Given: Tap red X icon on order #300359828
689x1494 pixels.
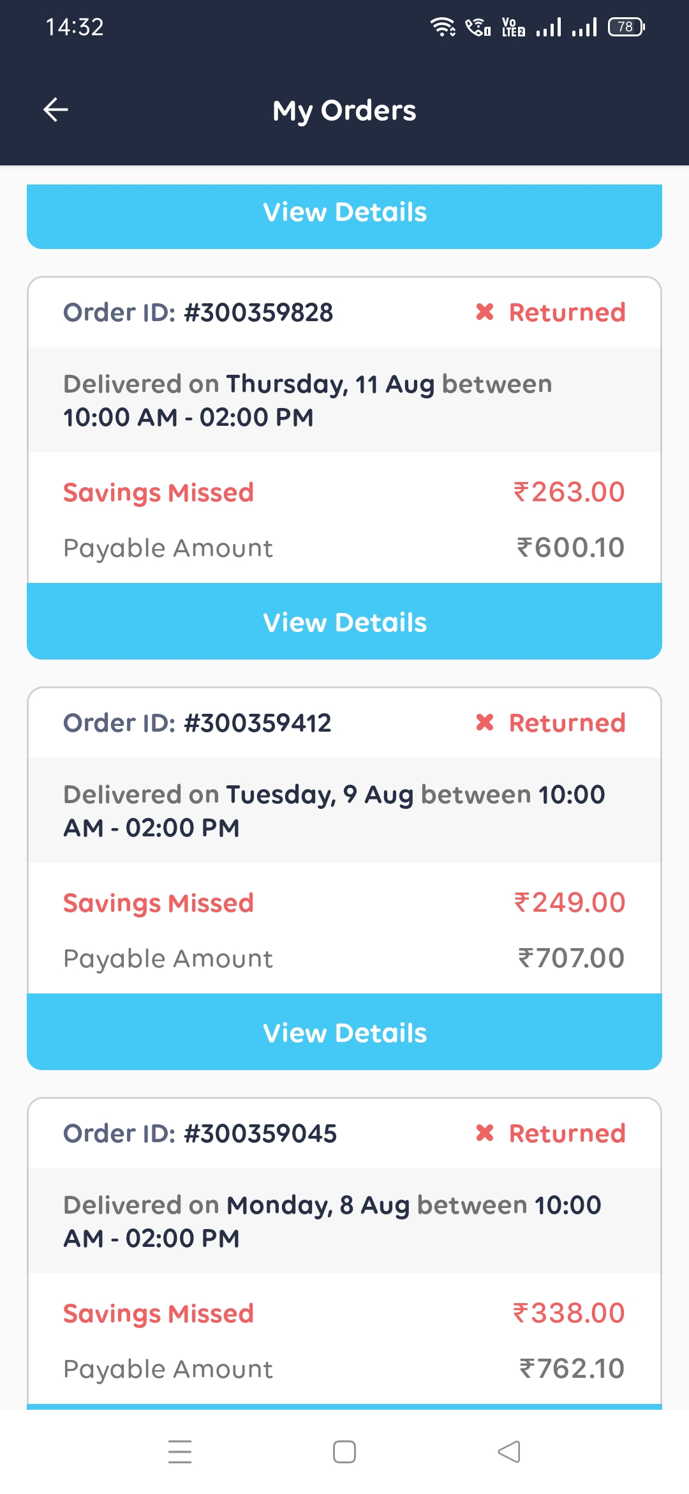Looking at the screenshot, I should (485, 312).
